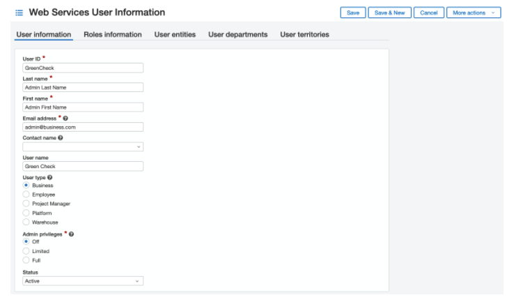Select the Employee user type
Viewport: 514px width, 302px height.
click(x=26, y=195)
